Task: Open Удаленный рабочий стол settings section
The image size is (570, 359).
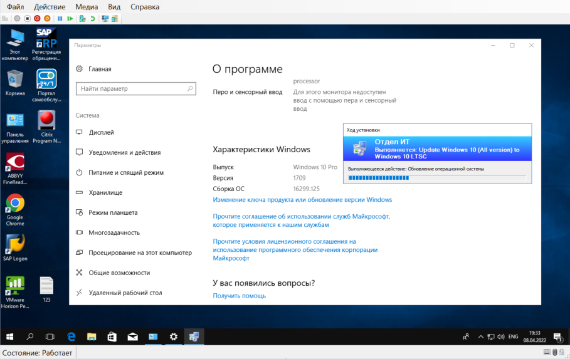Action: click(125, 293)
